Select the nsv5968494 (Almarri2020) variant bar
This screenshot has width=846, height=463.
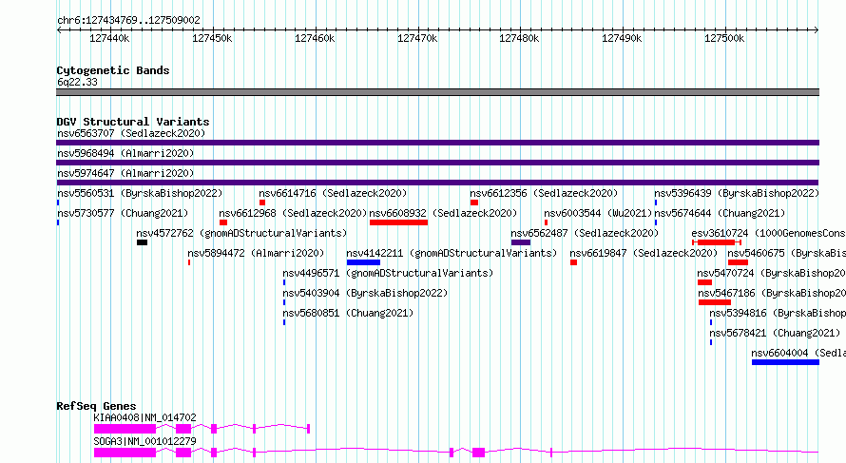pos(437,163)
